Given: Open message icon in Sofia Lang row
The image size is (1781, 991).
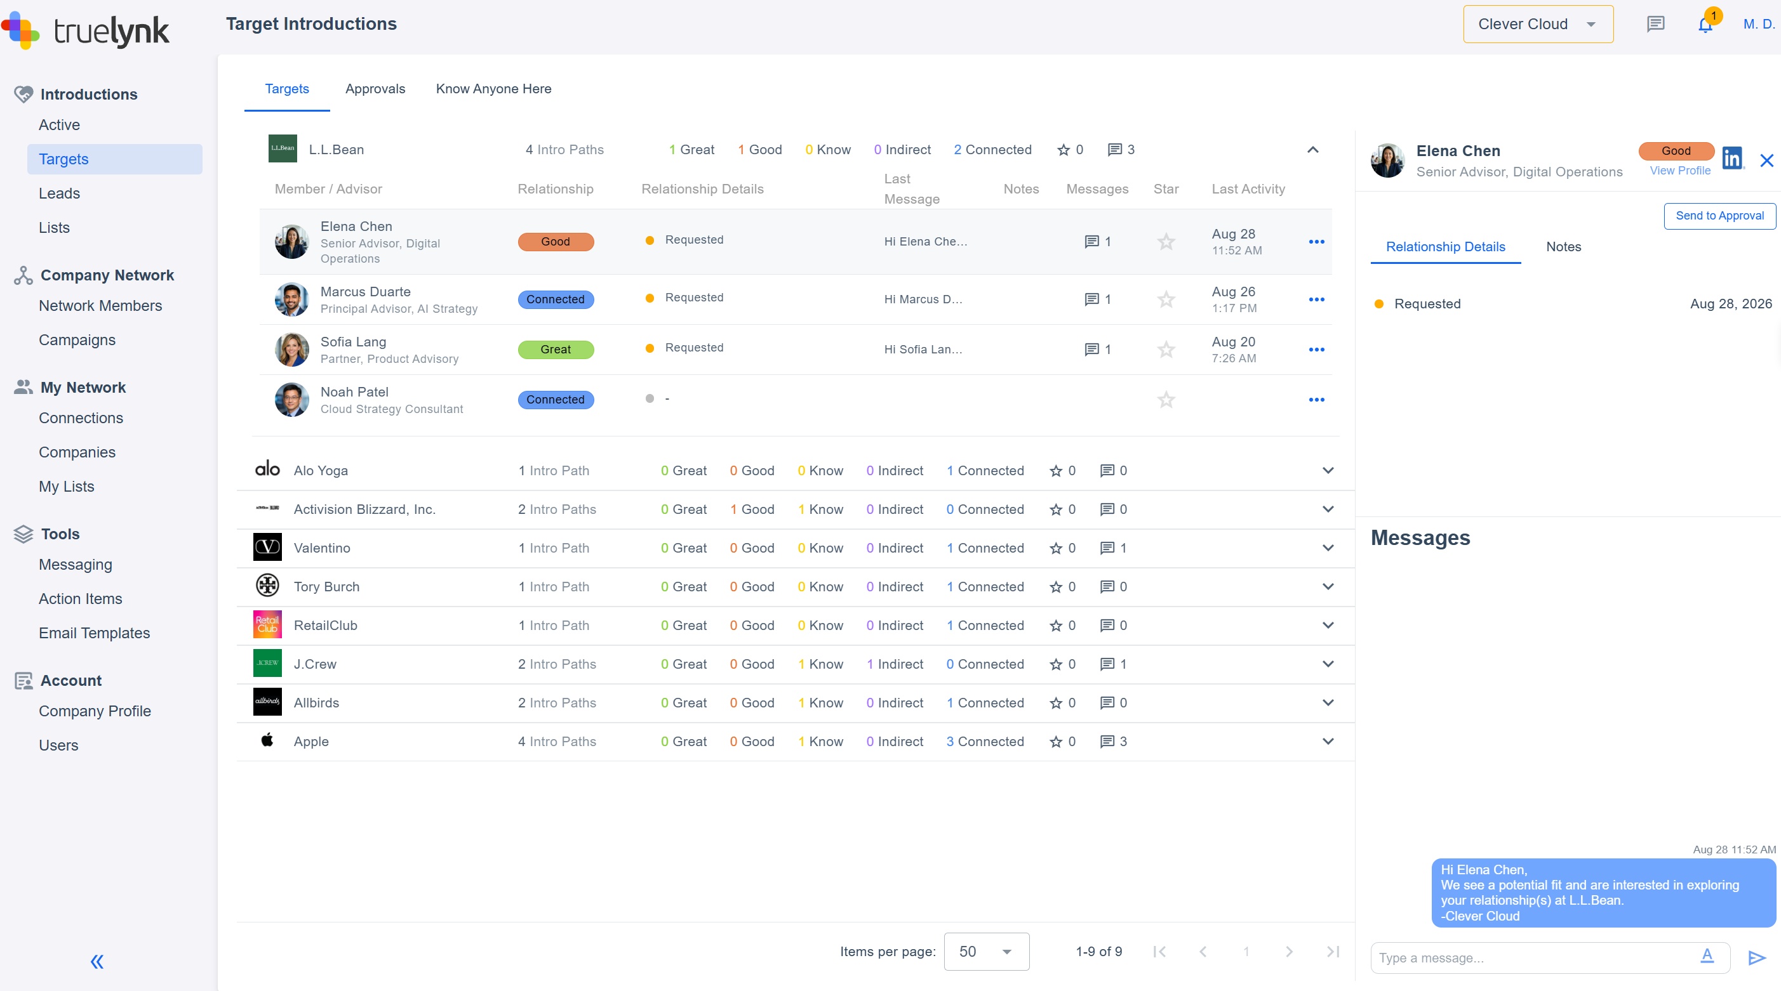Looking at the screenshot, I should [1091, 350].
